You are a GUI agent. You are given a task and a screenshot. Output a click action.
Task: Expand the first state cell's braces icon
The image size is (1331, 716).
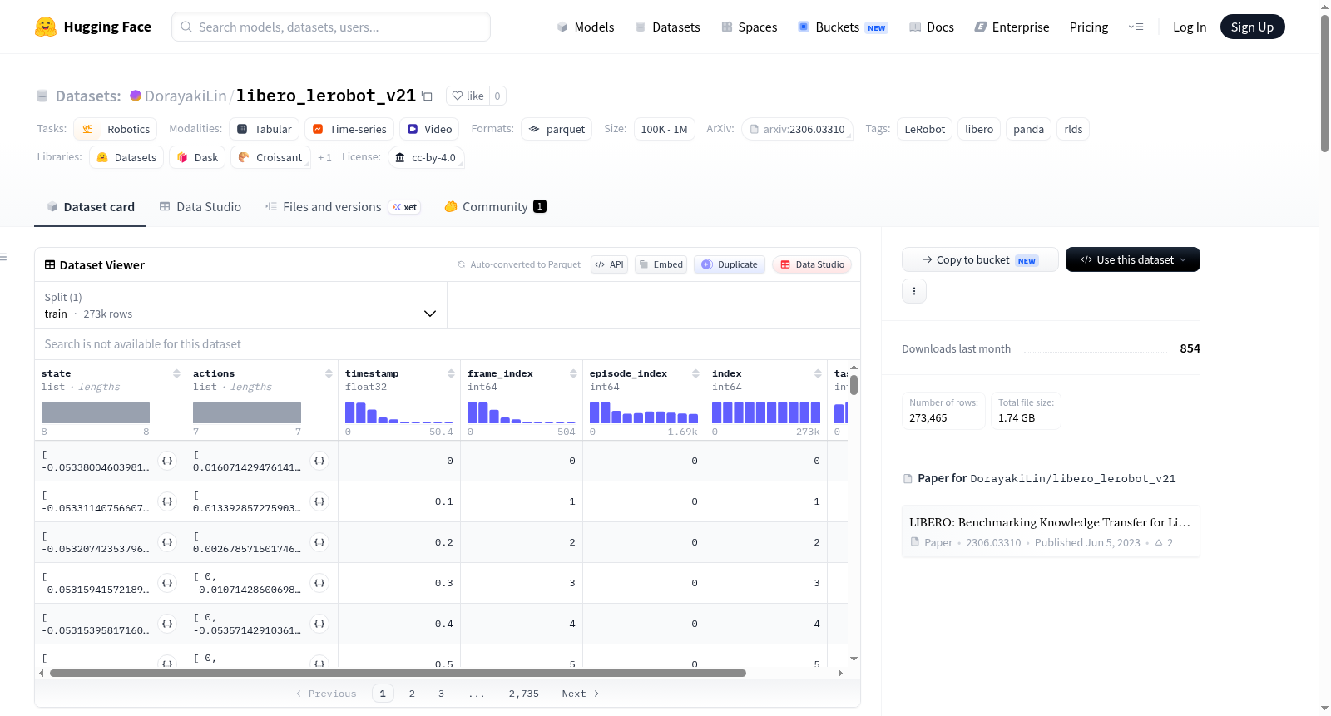point(167,461)
